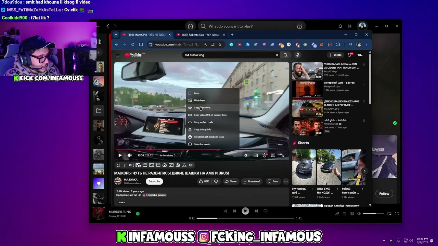438x246 pixels.
Task: Choose Copy debug info entry
Action: pyautogui.click(x=212, y=129)
